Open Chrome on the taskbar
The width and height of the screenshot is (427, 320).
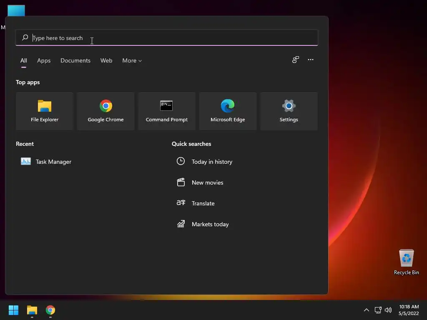click(x=50, y=310)
